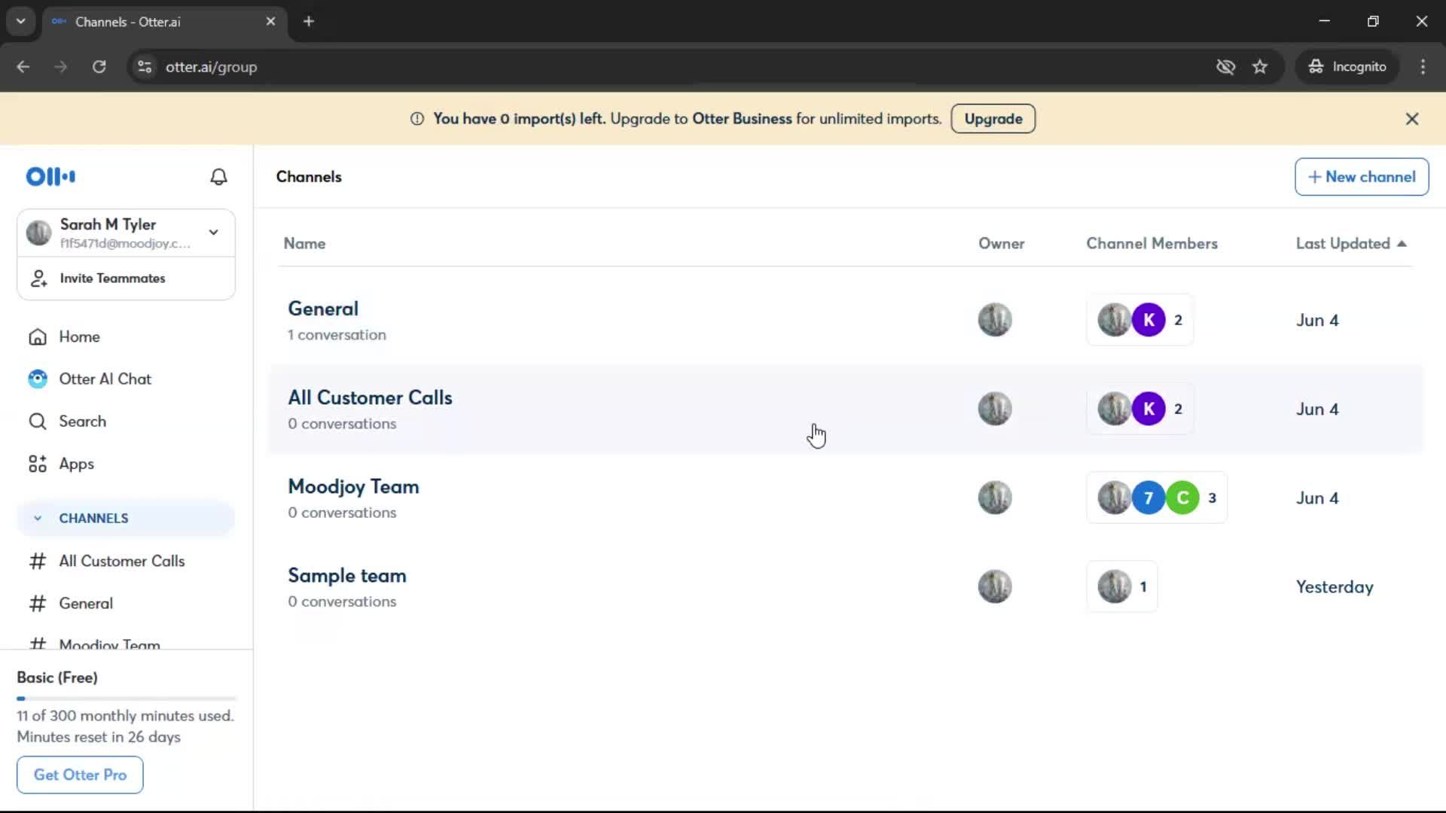This screenshot has height=813, width=1446.
Task: Click the site info icon in address bar
Action: point(145,67)
